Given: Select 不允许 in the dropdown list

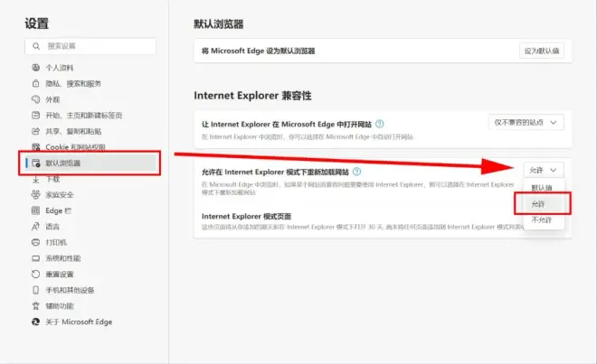Looking at the screenshot, I should tap(542, 219).
